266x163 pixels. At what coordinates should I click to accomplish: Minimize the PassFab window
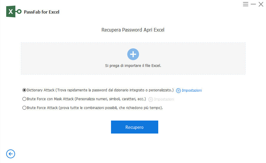click(253, 4)
